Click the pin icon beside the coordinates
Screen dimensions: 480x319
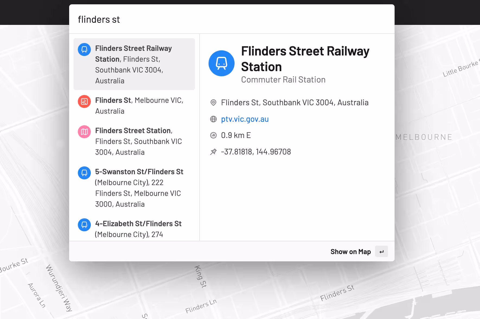[x=213, y=152]
